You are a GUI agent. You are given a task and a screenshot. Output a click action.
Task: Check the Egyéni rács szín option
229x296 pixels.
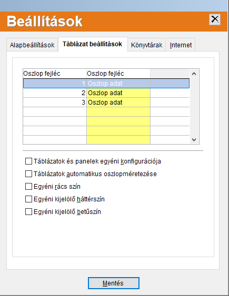(x=28, y=187)
